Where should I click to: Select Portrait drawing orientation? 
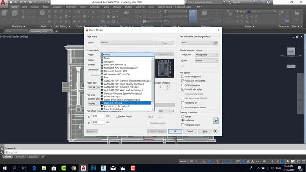click(x=183, y=117)
